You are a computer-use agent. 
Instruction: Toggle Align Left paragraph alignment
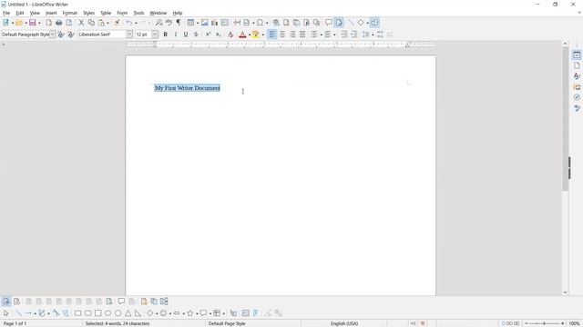coord(272,35)
